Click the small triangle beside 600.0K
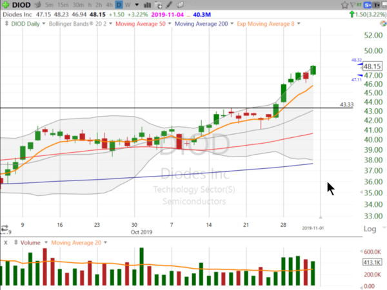The width and height of the screenshot is (387, 290). [x=361, y=251]
